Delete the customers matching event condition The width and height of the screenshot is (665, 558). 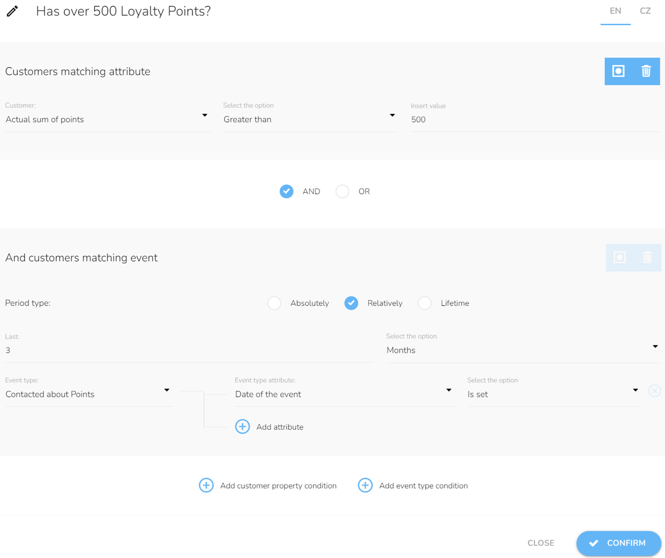(647, 257)
